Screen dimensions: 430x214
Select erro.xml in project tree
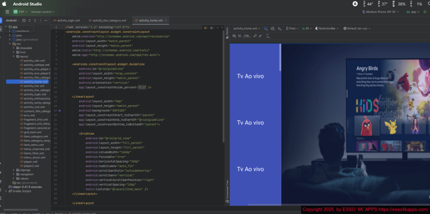pyautogui.click(x=28, y=115)
